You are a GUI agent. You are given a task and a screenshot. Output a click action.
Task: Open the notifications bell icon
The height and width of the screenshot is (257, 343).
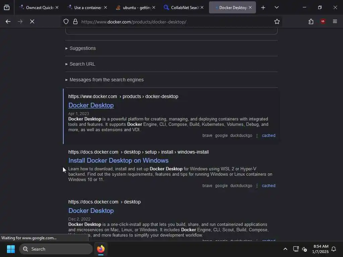tap(334, 249)
